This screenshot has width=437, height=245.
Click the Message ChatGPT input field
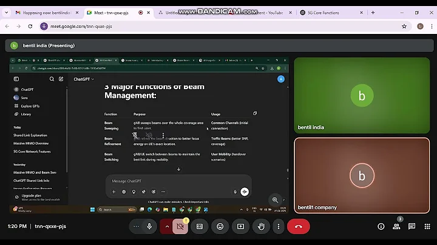pos(178,181)
